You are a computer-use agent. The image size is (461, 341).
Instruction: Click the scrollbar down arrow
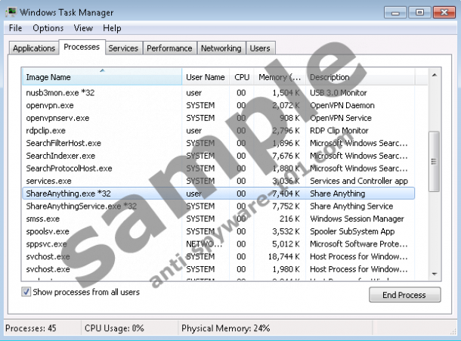(x=434, y=273)
